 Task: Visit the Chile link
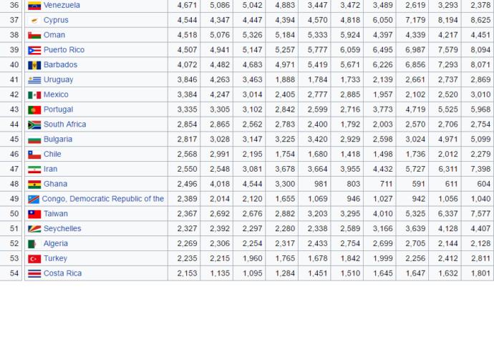click(52, 154)
